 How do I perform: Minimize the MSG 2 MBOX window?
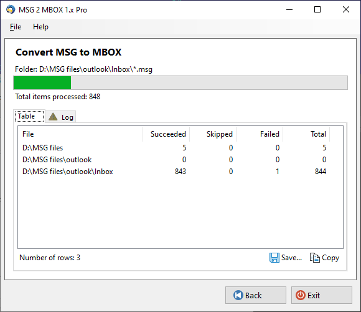click(x=289, y=10)
